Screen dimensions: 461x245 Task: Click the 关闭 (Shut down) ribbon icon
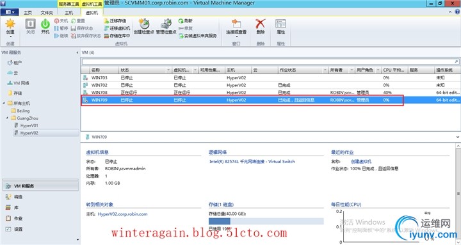(x=30, y=24)
